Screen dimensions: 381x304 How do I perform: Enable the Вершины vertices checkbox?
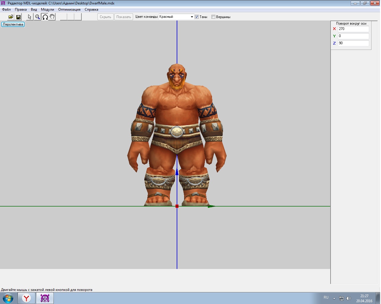[213, 17]
